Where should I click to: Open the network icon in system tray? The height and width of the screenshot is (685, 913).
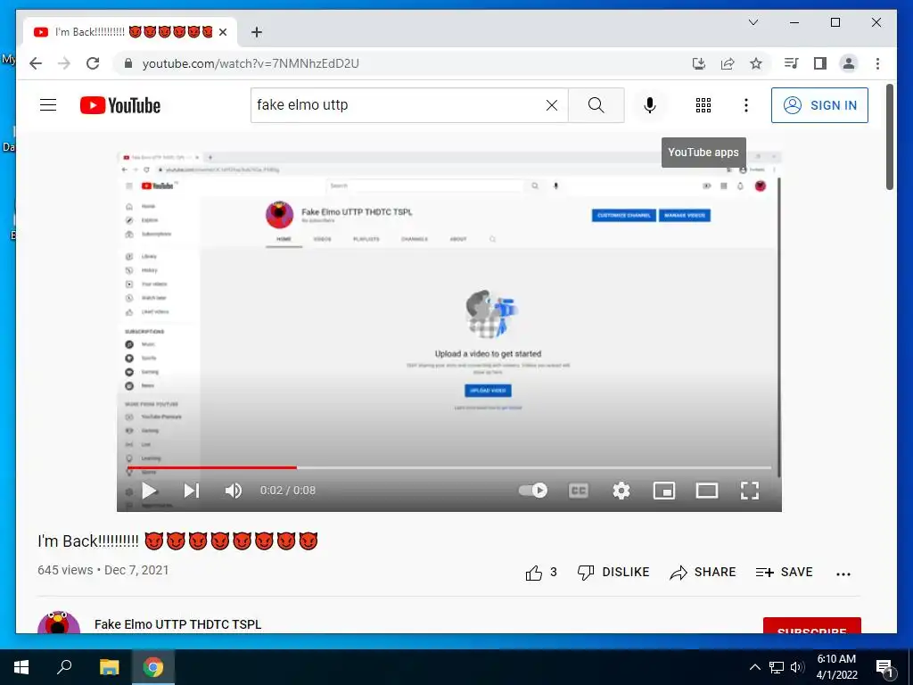point(777,667)
